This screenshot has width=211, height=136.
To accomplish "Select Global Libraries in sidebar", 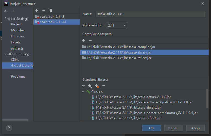I will click(18, 66).
